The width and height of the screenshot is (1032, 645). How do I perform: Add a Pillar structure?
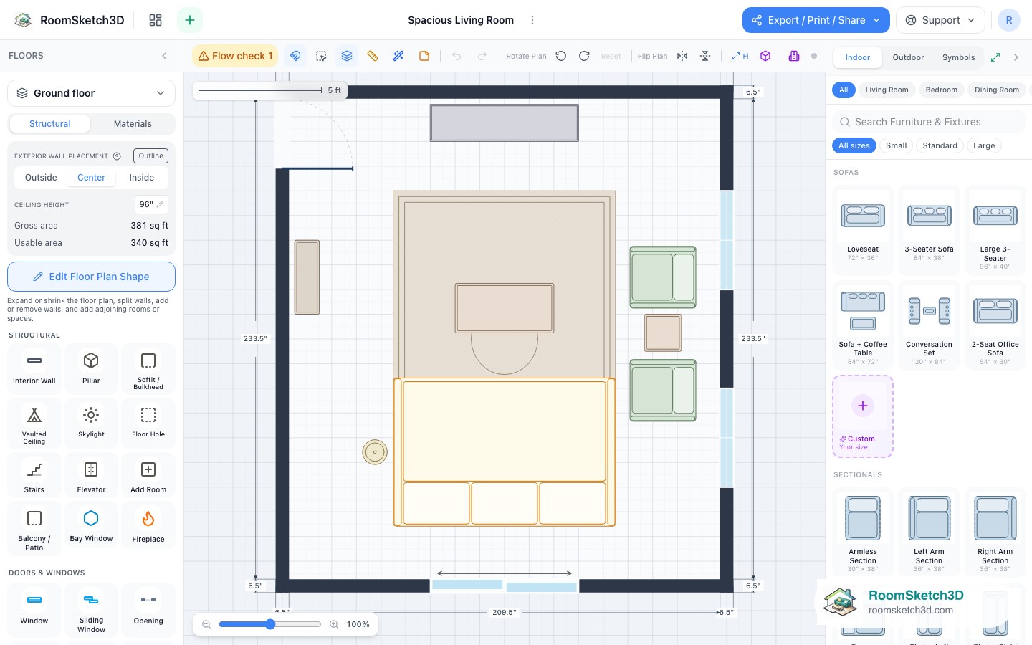pyautogui.click(x=91, y=368)
